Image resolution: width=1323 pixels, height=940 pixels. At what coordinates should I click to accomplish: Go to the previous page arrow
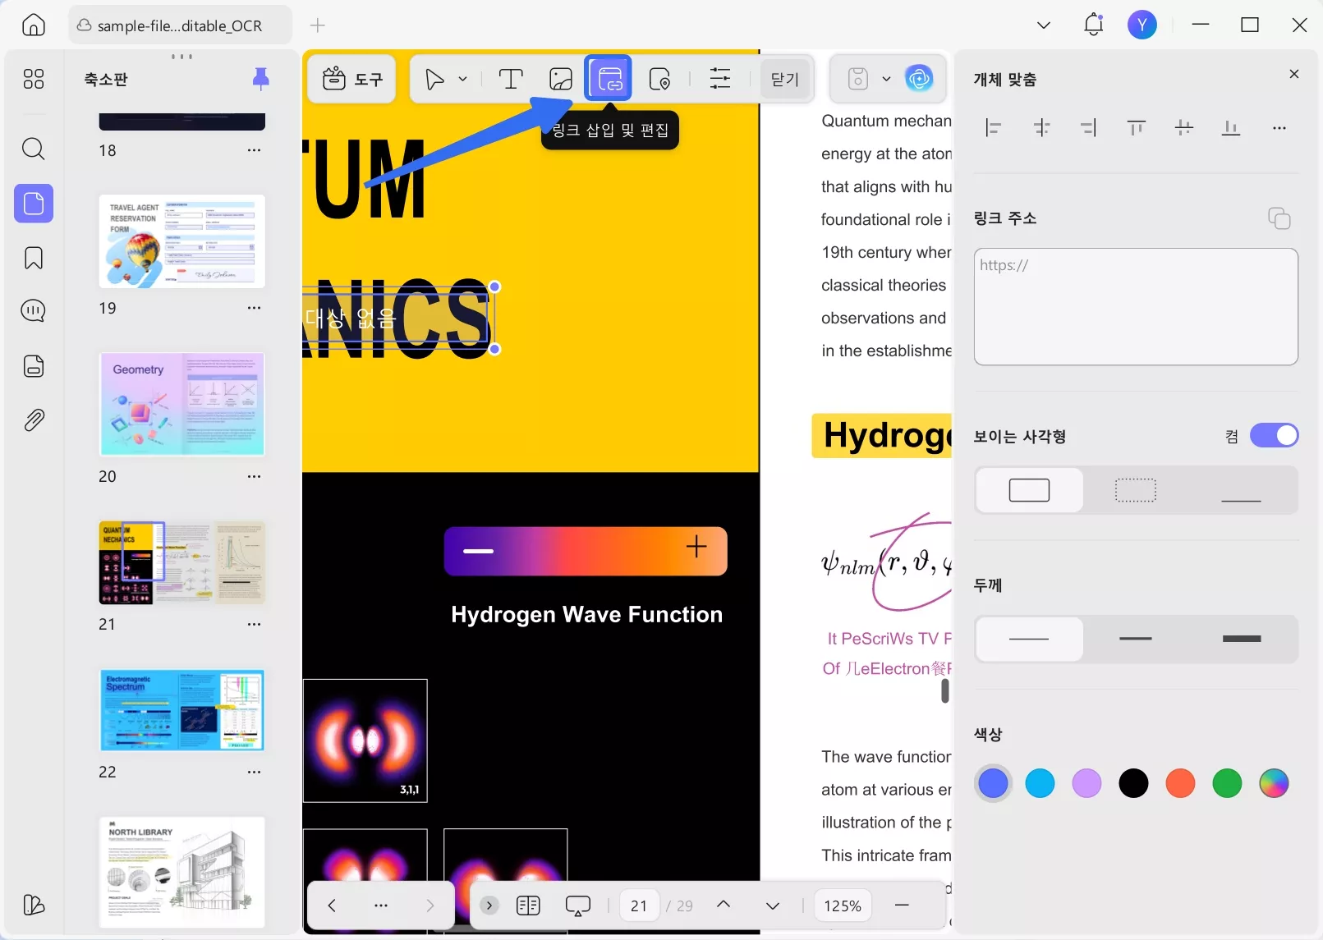point(724,905)
